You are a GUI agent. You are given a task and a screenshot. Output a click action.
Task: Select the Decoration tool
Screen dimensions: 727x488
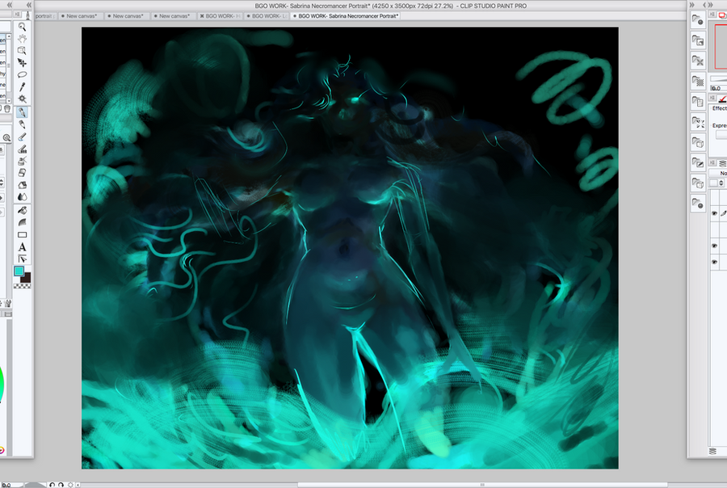pyautogui.click(x=22, y=161)
